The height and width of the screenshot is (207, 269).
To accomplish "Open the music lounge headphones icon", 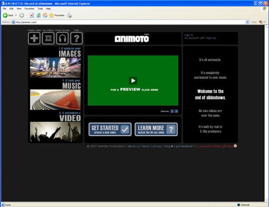I will click(62, 38).
